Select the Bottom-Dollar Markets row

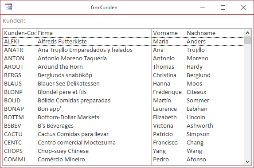pyautogui.click(x=123, y=117)
